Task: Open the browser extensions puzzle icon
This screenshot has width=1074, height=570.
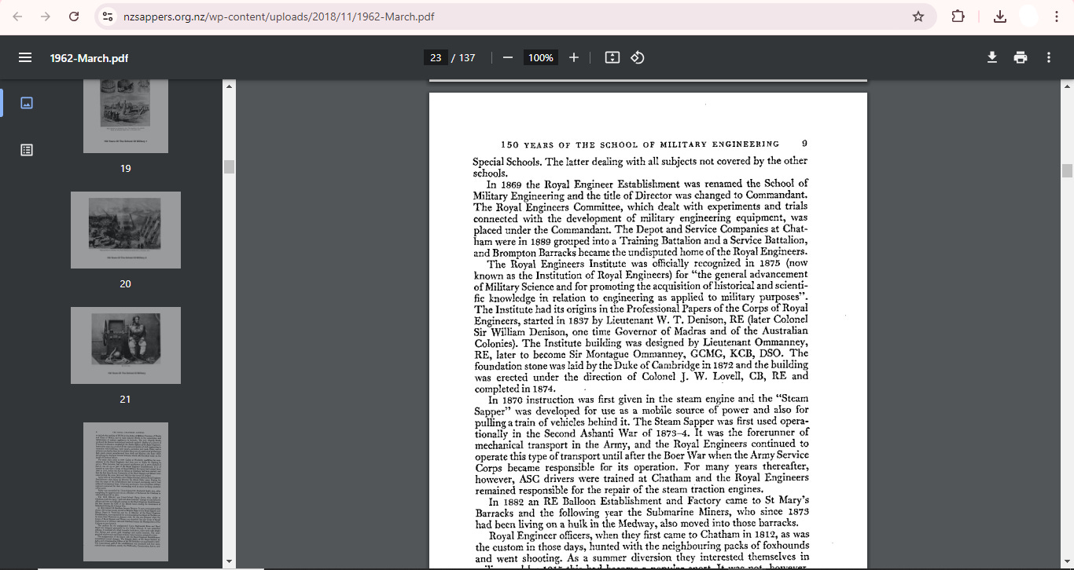Action: click(958, 16)
